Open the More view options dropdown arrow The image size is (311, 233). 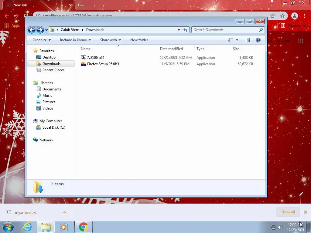[x=237, y=40]
